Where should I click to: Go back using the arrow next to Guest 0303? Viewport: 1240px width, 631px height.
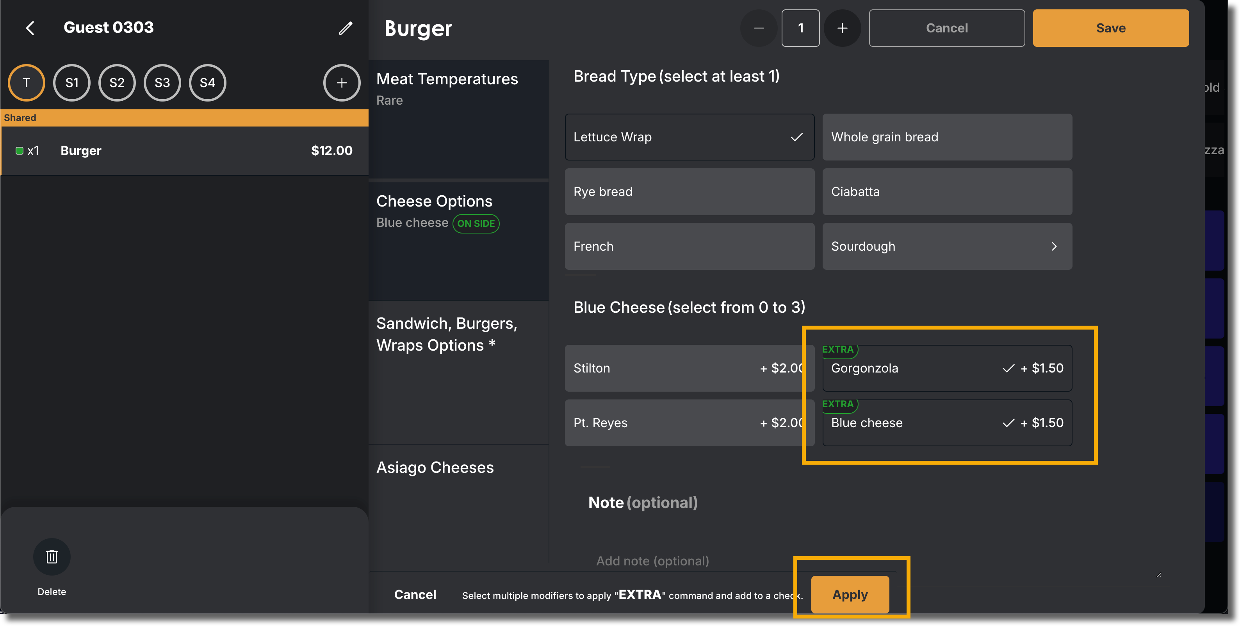(30, 28)
